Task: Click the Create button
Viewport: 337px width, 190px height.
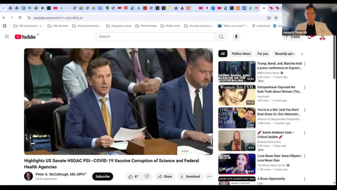Action: [293, 37]
